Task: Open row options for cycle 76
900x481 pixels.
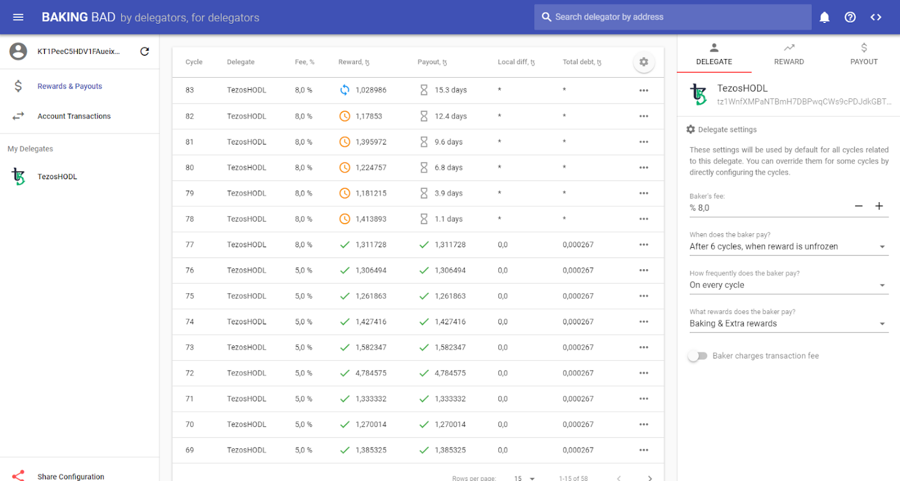Action: pyautogui.click(x=643, y=270)
